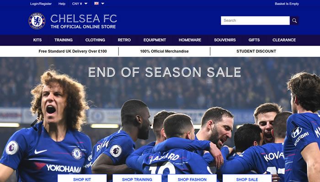Open the RETRO menu
Screen dimensions: 320x182
[x=124, y=40]
